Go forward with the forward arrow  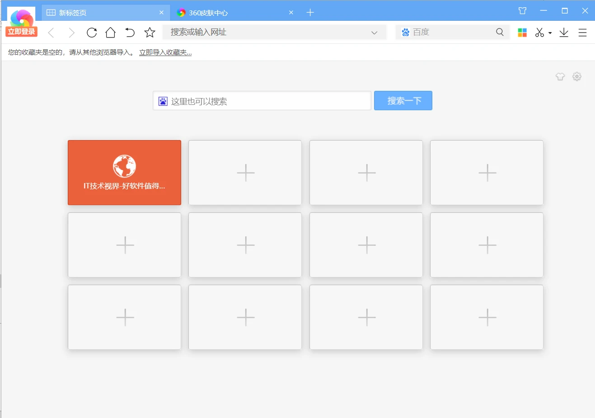pos(71,33)
